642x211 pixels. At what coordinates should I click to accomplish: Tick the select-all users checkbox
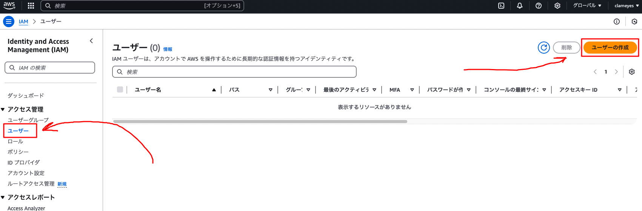[x=120, y=89]
